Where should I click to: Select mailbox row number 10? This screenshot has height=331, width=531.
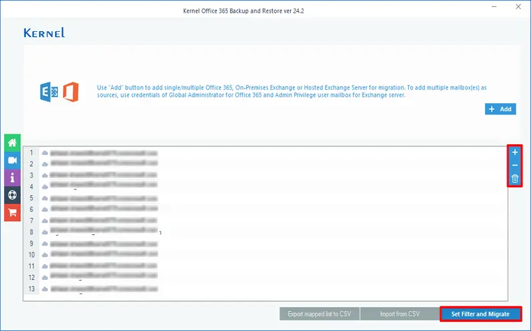coord(265,255)
